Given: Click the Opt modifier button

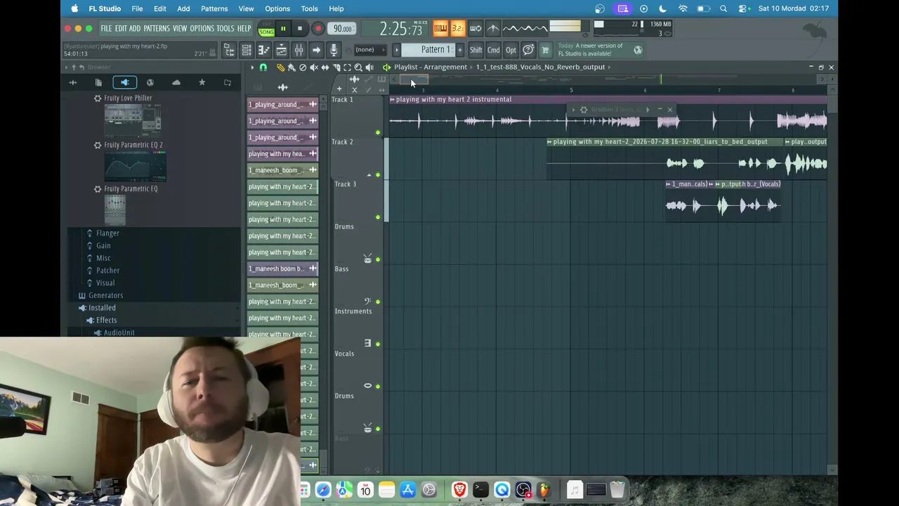Looking at the screenshot, I should click(511, 50).
